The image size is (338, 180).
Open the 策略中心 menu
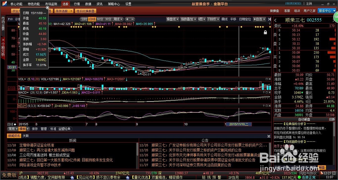click(114, 4)
